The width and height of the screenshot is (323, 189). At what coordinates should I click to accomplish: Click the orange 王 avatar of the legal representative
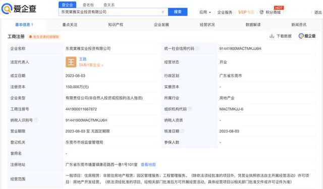click(71, 62)
